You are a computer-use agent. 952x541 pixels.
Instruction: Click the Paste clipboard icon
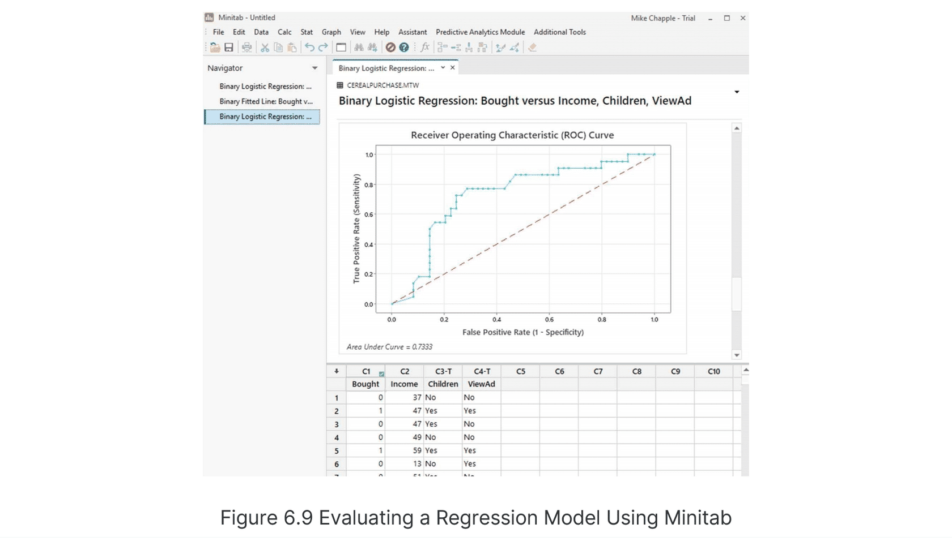click(292, 48)
